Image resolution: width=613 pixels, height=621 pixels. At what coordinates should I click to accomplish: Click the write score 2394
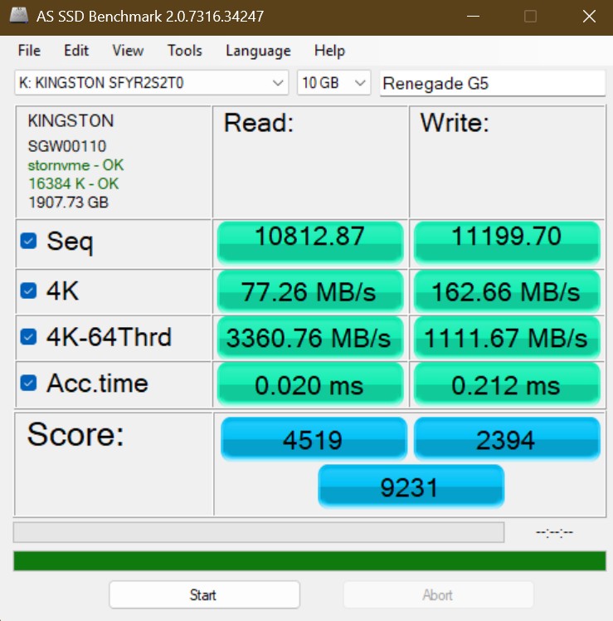coord(507,438)
